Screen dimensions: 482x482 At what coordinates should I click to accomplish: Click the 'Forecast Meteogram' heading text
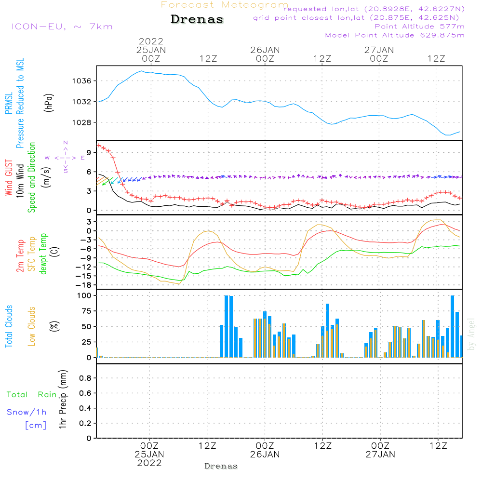point(225,5)
